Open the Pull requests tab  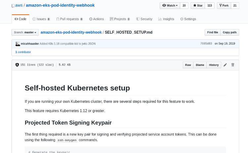pos(69,19)
